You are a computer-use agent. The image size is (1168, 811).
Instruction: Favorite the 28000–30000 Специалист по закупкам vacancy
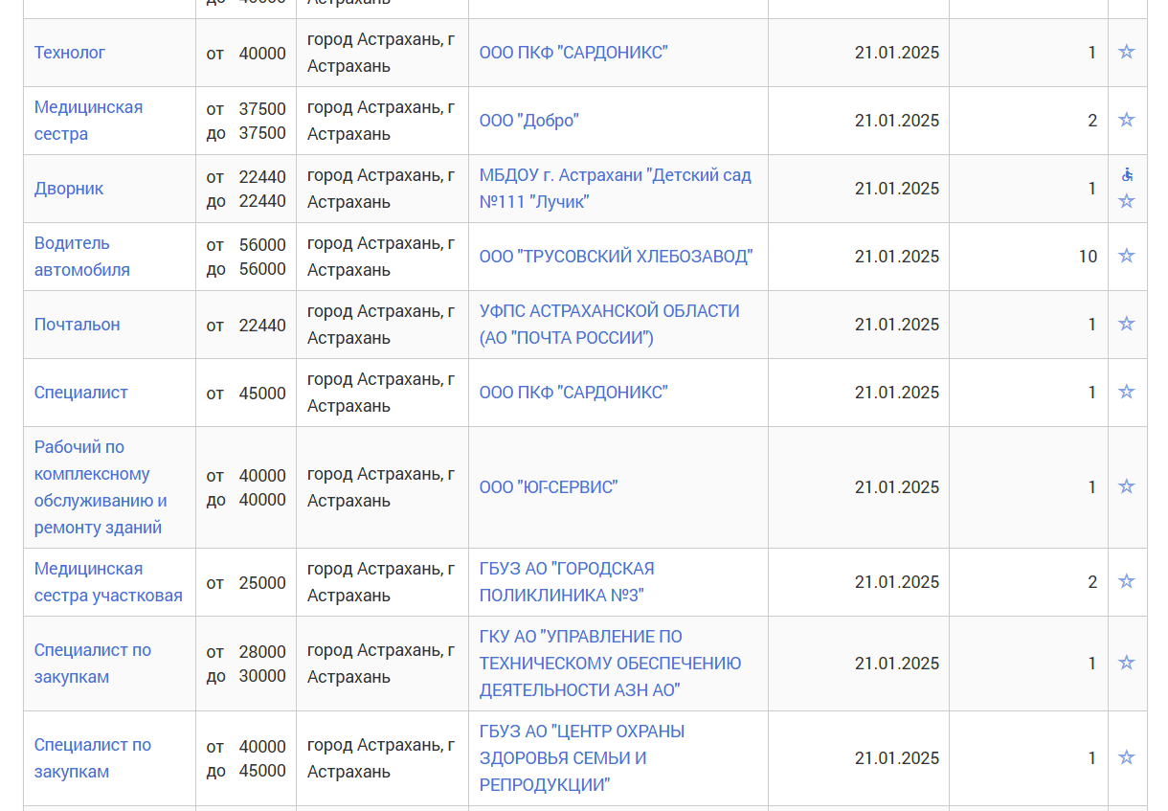tap(1127, 663)
